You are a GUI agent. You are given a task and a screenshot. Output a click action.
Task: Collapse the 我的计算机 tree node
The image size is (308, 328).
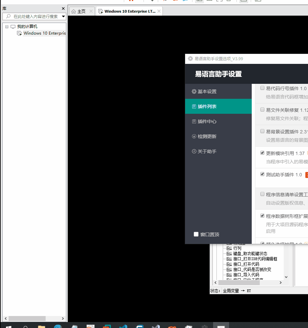[x=7, y=27]
